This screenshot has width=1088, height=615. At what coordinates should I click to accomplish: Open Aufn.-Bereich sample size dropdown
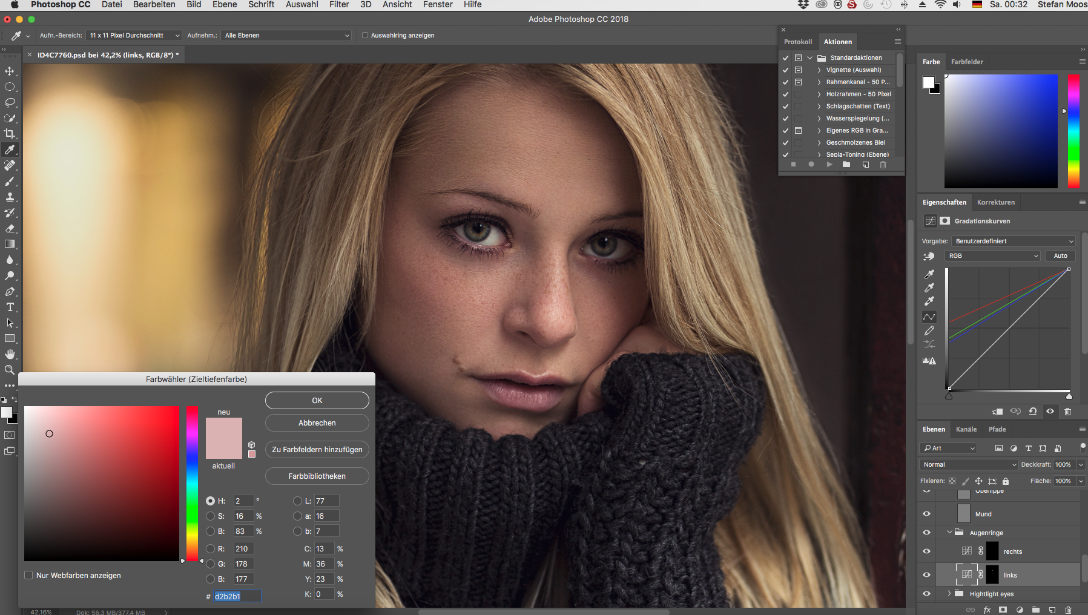(x=134, y=35)
